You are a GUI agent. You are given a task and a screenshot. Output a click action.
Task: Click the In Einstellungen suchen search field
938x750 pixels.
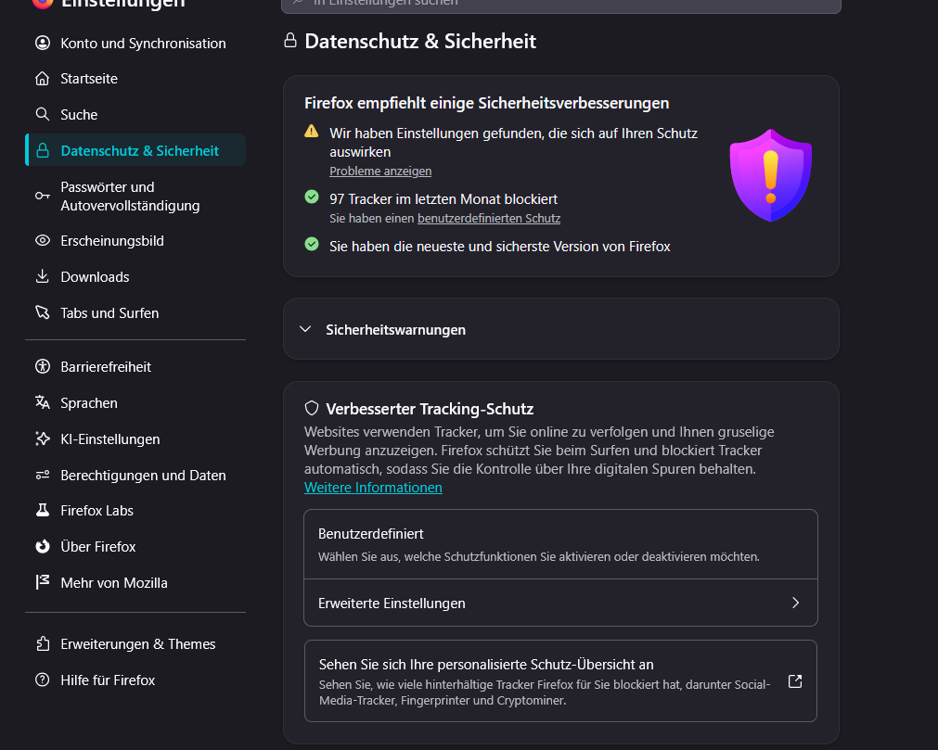(561, 5)
